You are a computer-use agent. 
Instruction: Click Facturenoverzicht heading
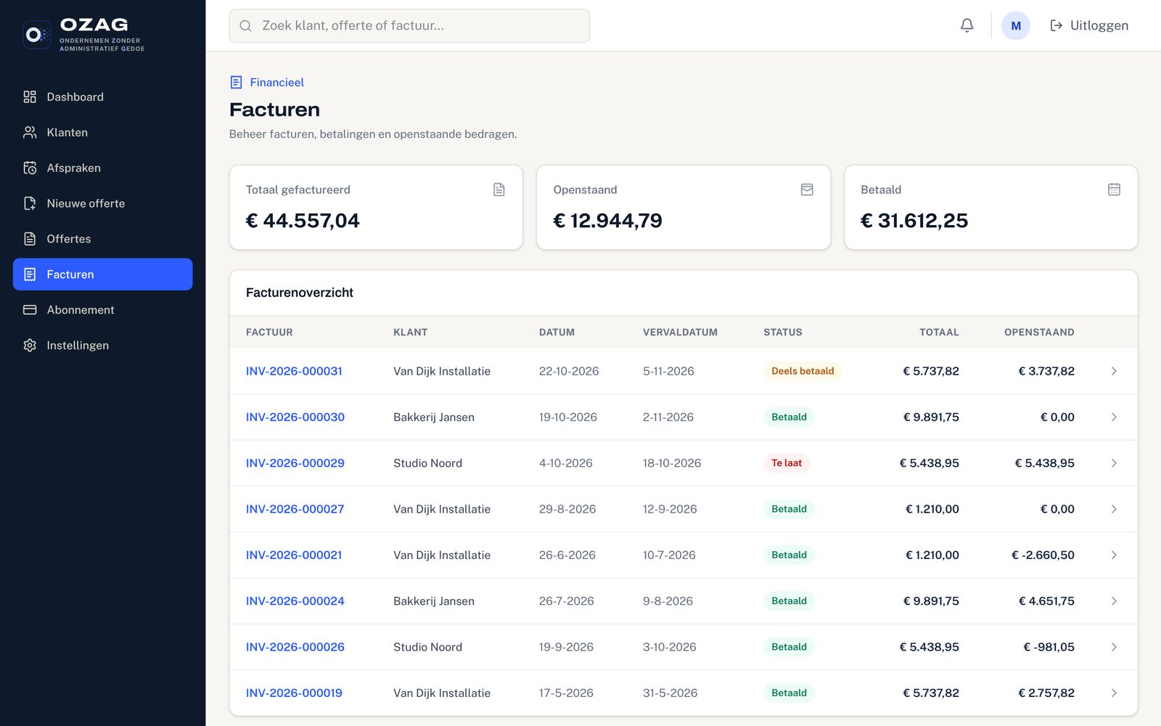click(300, 293)
